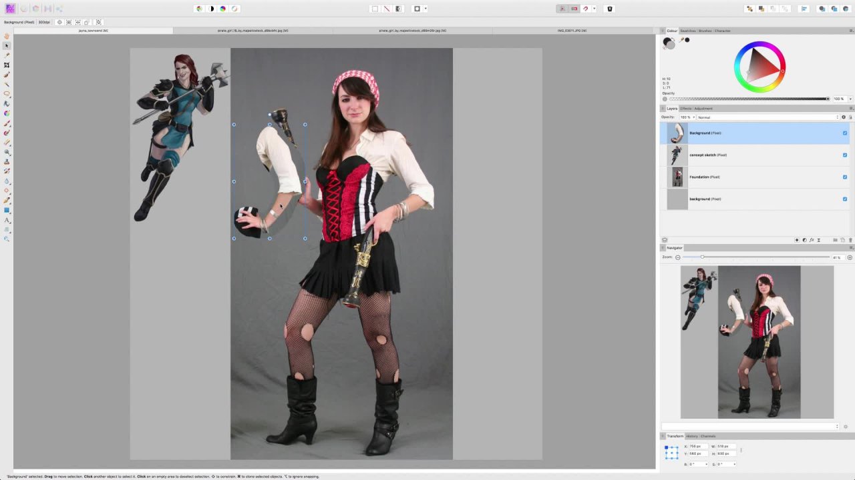Image resolution: width=855 pixels, height=480 pixels.
Task: Switch to the Adjustment panel tab
Action: pyautogui.click(x=703, y=109)
